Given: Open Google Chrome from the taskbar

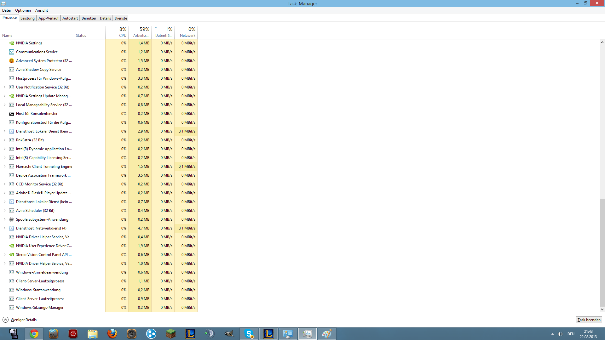Looking at the screenshot, I should [34, 334].
